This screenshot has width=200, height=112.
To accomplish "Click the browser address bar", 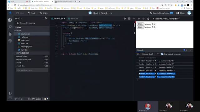I will pyautogui.click(x=89, y=5).
